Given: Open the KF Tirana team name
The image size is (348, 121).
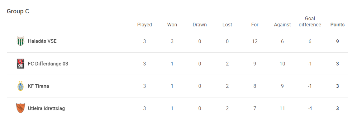Looking at the screenshot, I should [38, 86].
